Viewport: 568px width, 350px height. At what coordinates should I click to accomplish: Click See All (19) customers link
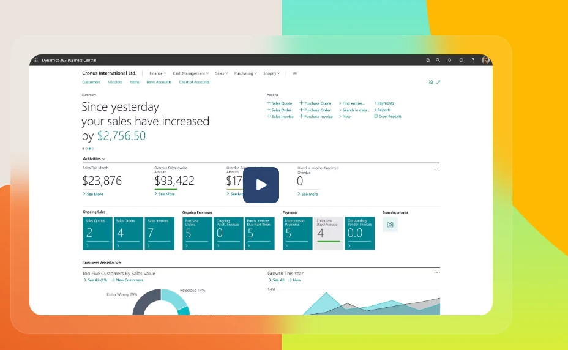[95, 280]
